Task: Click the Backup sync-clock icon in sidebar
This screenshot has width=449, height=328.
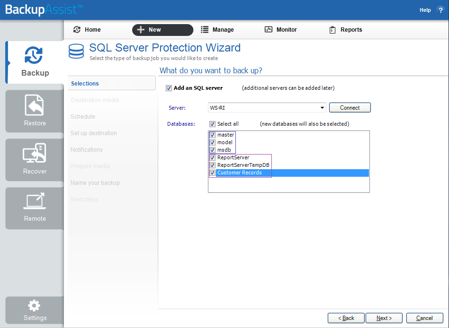Action: tap(34, 55)
